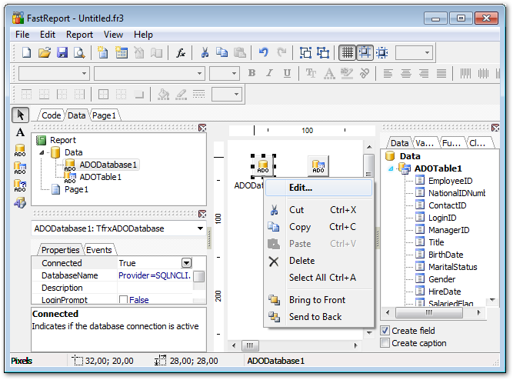Toggle Align to grid toolbar button

(x=365, y=52)
